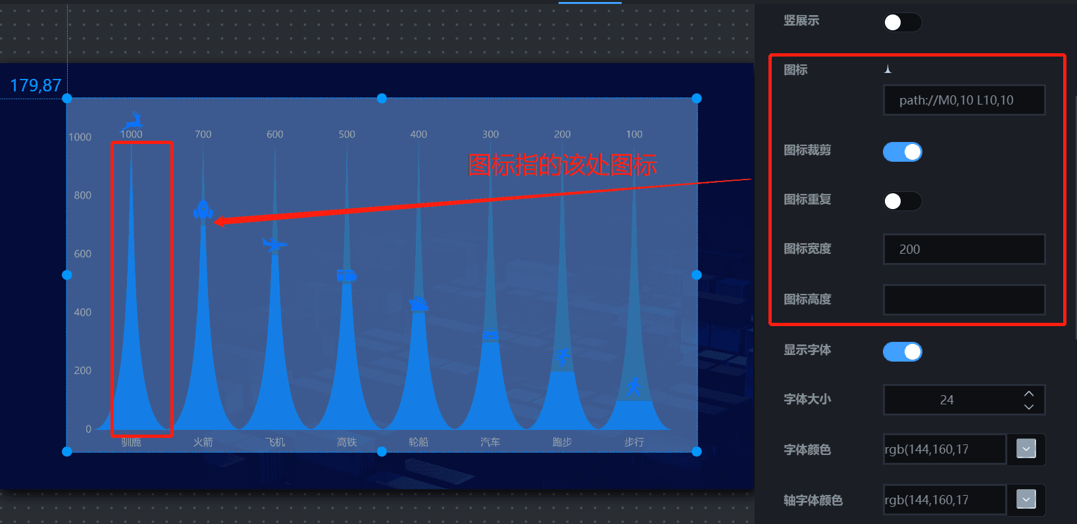Open the 字体颜色 color picker dropdown
The width and height of the screenshot is (1077, 524).
coord(1026,449)
